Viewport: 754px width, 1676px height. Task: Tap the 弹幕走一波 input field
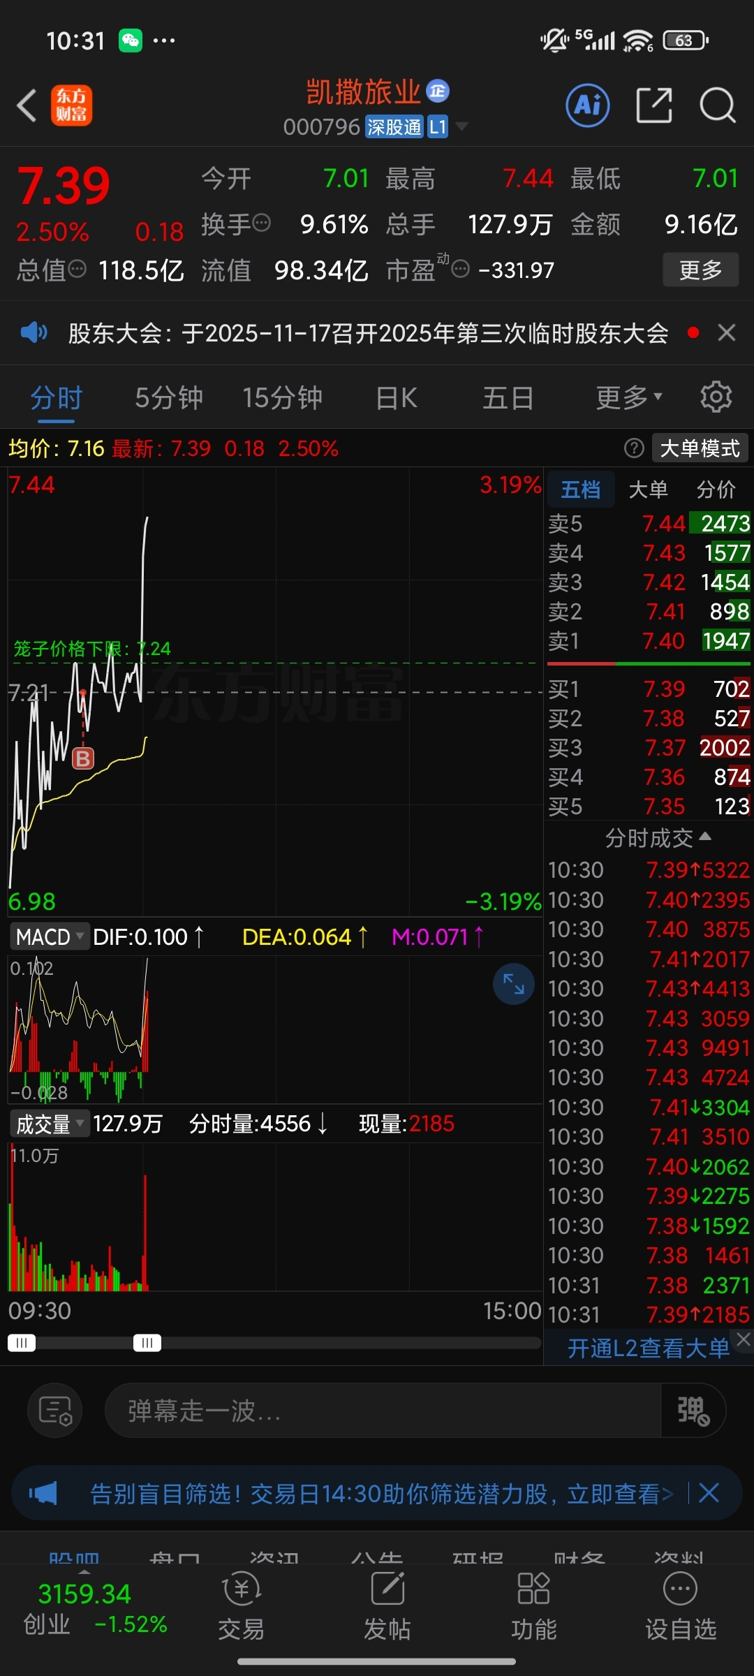383,1410
